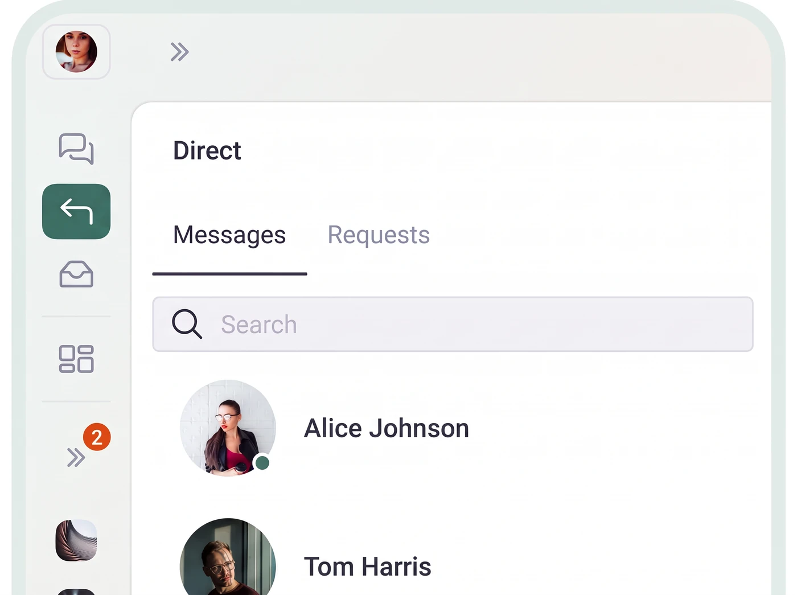Open the swirl-pattern workspace thumbnail in sidebar

[x=76, y=540]
